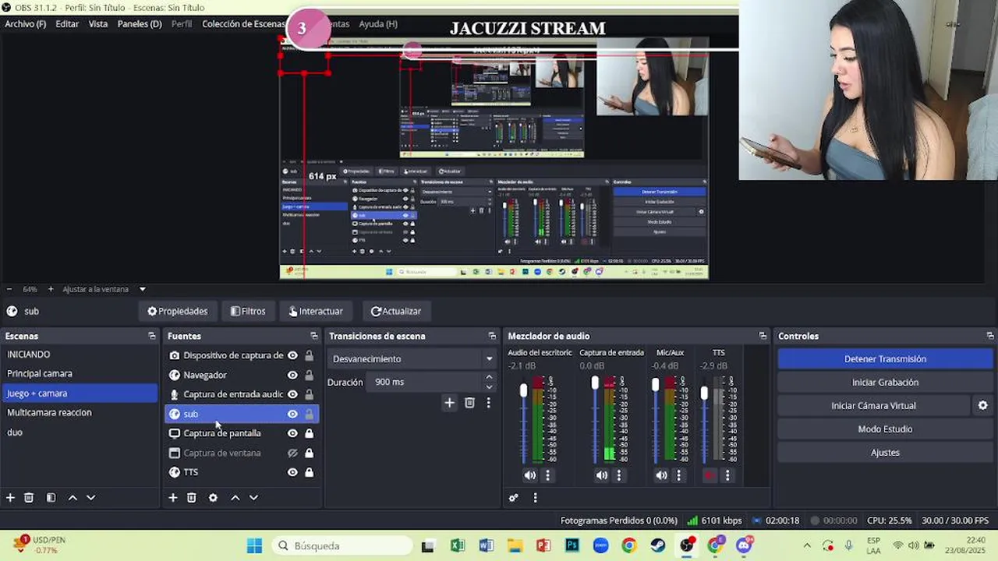Image resolution: width=998 pixels, height=561 pixels.
Task: Mute the Mic/Aux channel
Action: tap(661, 475)
